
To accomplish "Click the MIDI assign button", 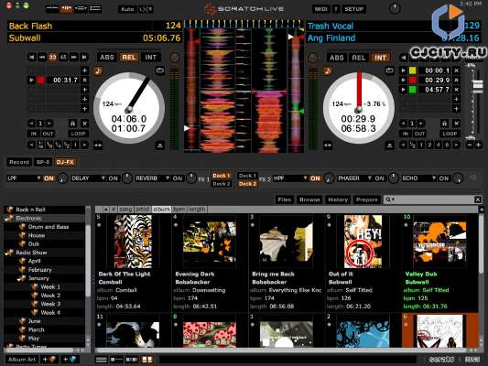I will click(320, 9).
